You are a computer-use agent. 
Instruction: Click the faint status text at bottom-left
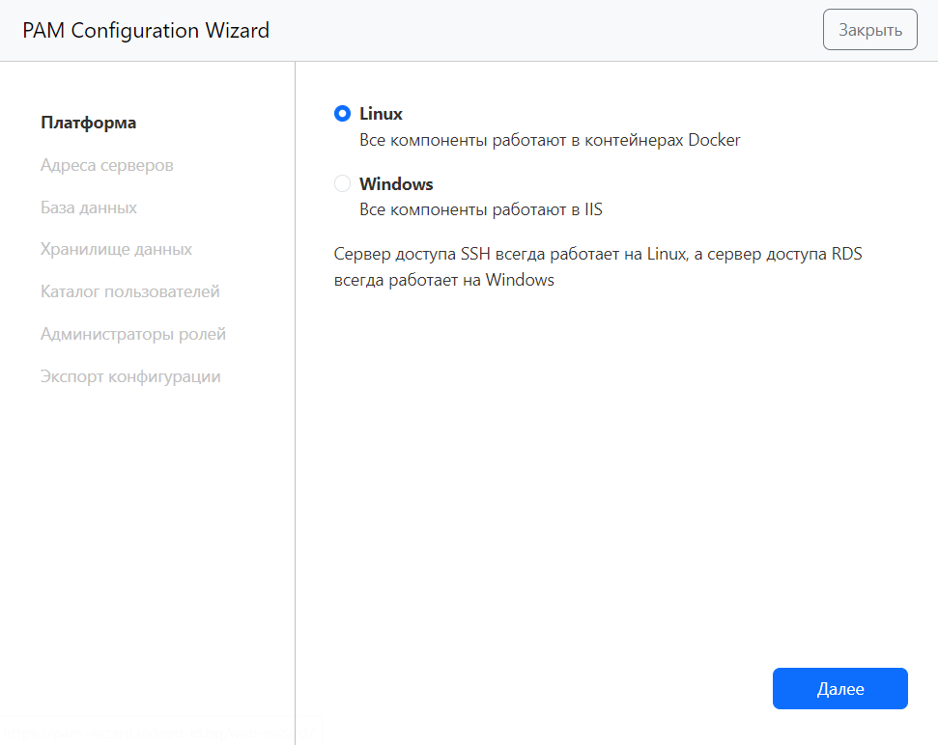point(155,734)
